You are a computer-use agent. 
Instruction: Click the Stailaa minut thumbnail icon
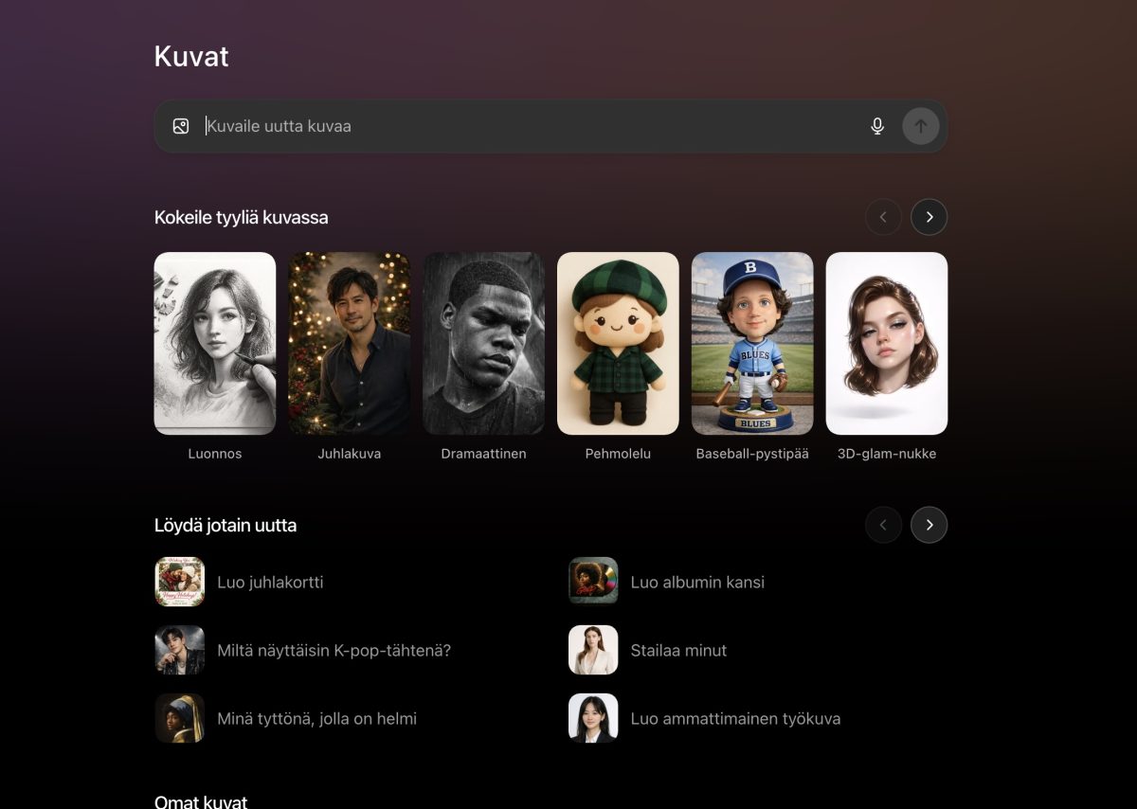tap(593, 650)
